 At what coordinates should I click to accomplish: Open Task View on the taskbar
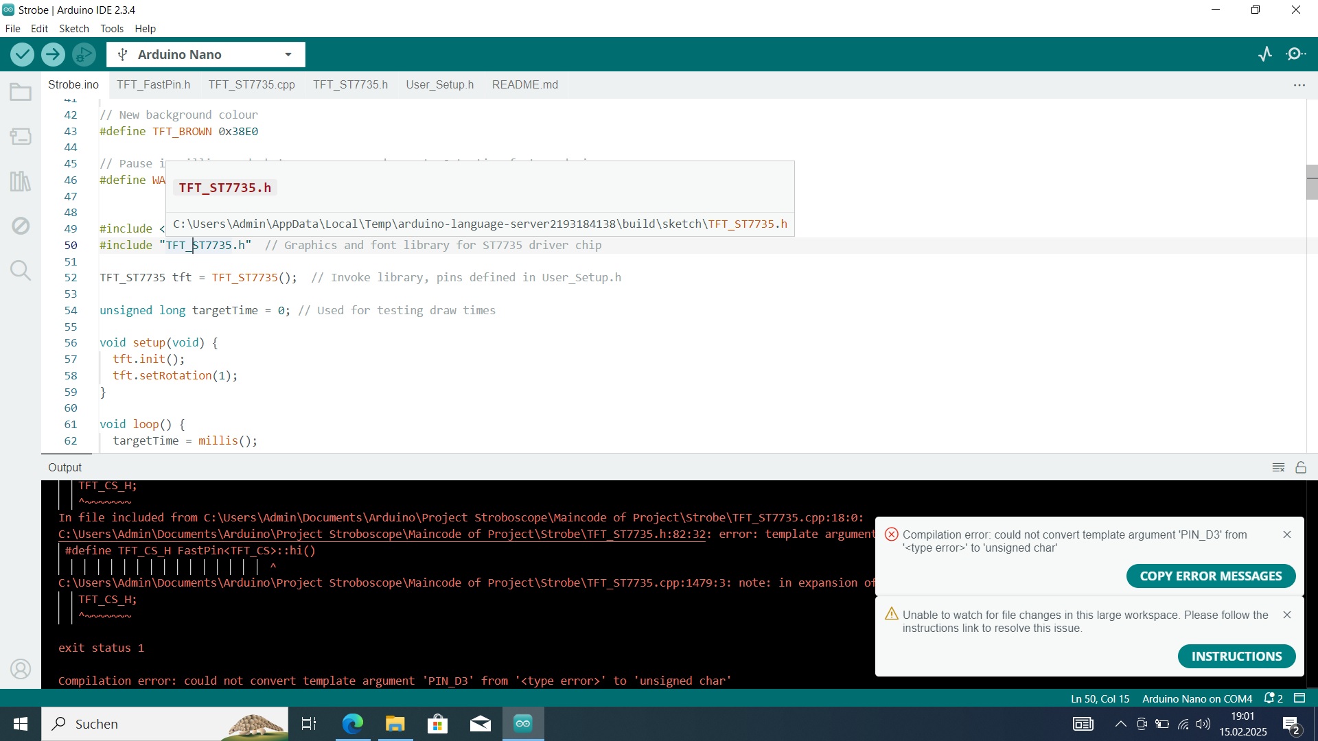point(309,724)
